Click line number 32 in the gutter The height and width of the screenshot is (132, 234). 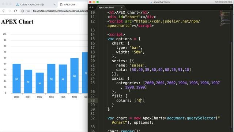(93, 118)
